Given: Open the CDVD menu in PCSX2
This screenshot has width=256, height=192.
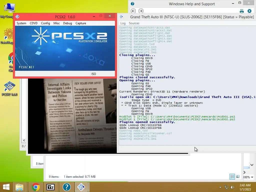Looking at the screenshot, I should 34,23.
